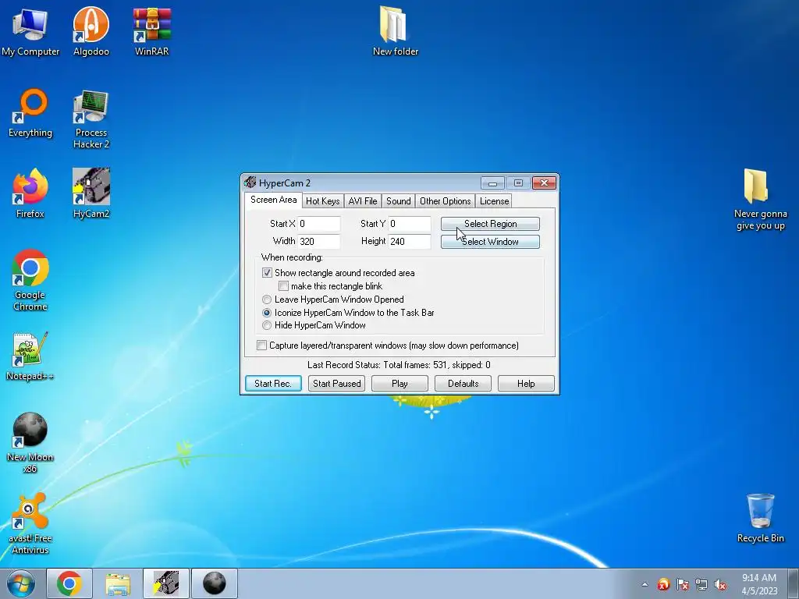Click the Width input field

pos(319,242)
